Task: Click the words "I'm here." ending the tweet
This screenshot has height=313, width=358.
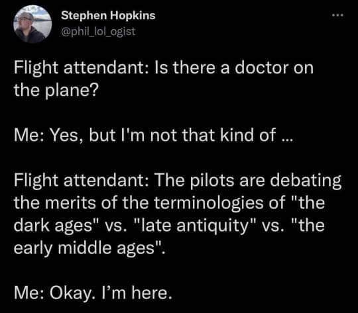Action: [136, 292]
